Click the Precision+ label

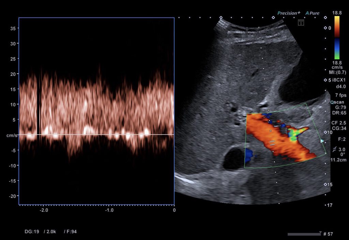[x=289, y=13]
